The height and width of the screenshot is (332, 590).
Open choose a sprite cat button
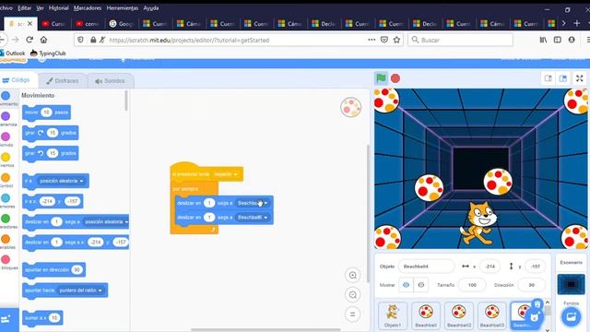[x=535, y=317]
